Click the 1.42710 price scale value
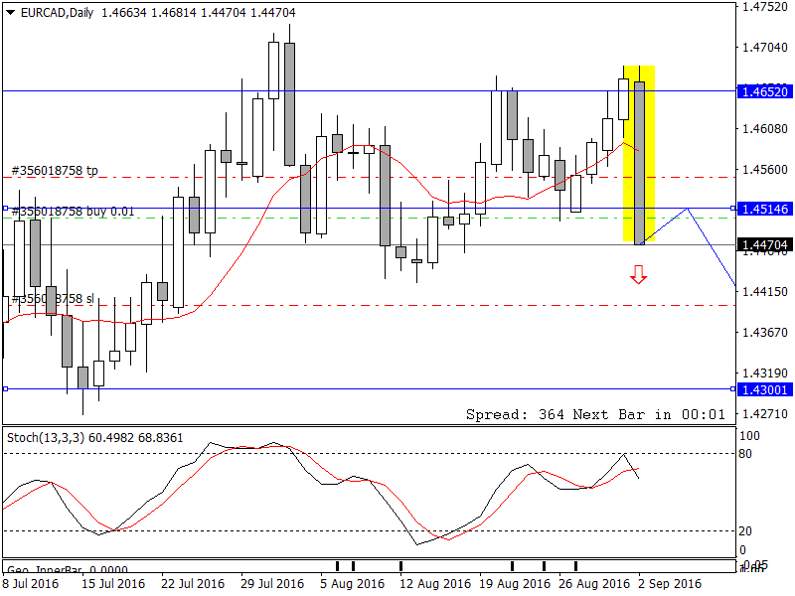Viewport: 795px width, 596px height. click(765, 414)
